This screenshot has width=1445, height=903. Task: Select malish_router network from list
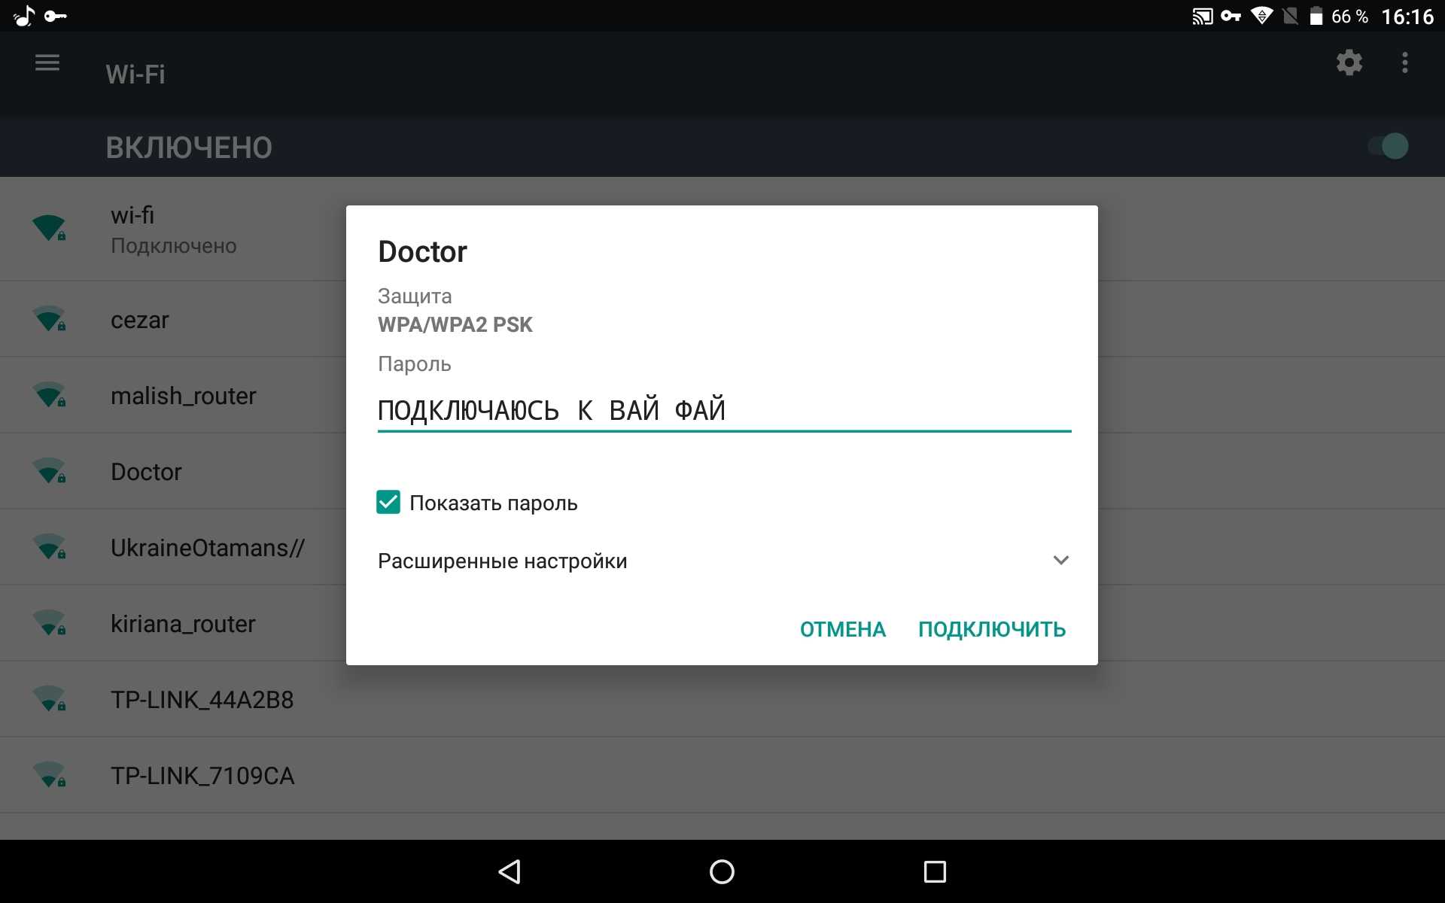click(182, 395)
